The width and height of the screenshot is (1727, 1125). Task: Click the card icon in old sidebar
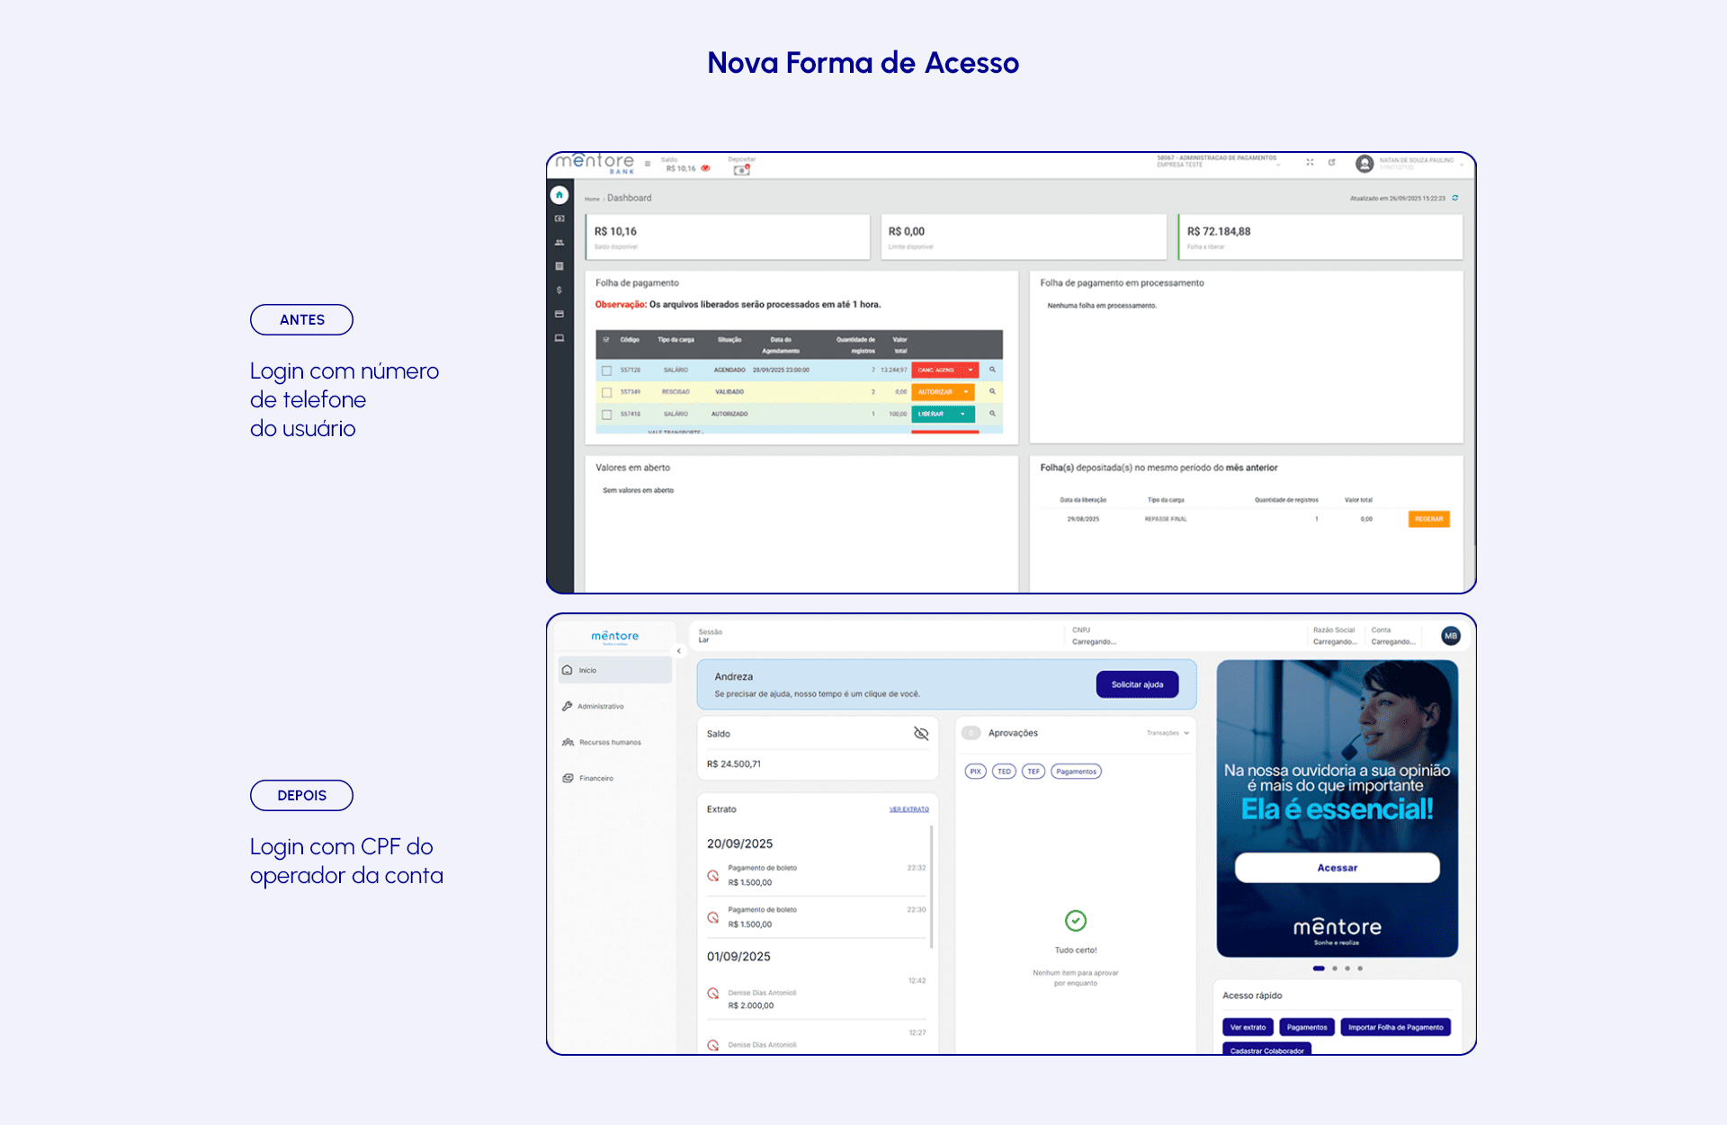[x=559, y=314]
